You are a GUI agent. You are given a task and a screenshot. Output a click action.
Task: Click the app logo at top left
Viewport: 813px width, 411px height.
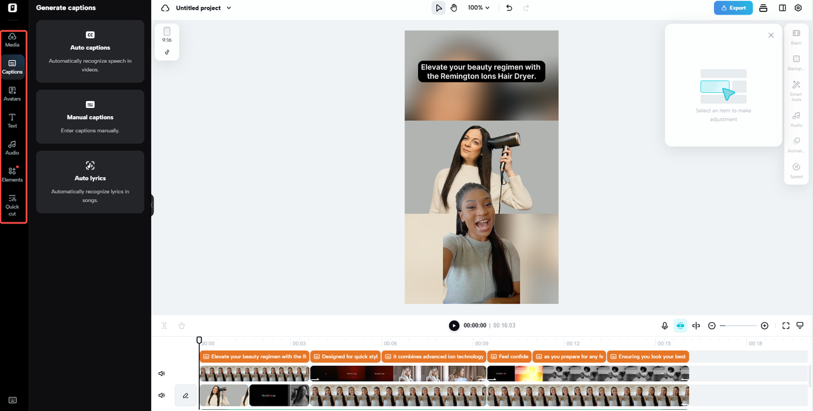[12, 8]
